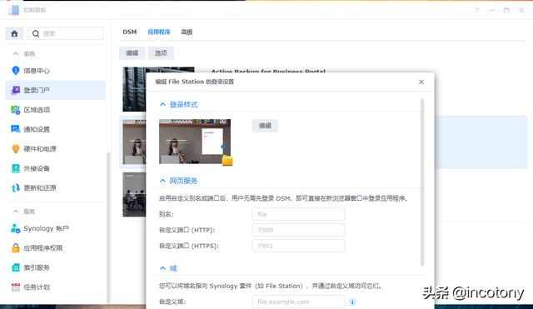Image resolution: width=533 pixels, height=309 pixels.
Task: Open 外接设备 external devices icon
Action: (16, 168)
